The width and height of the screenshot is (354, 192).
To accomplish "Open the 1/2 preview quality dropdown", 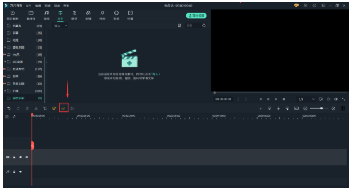I will pos(307,99).
